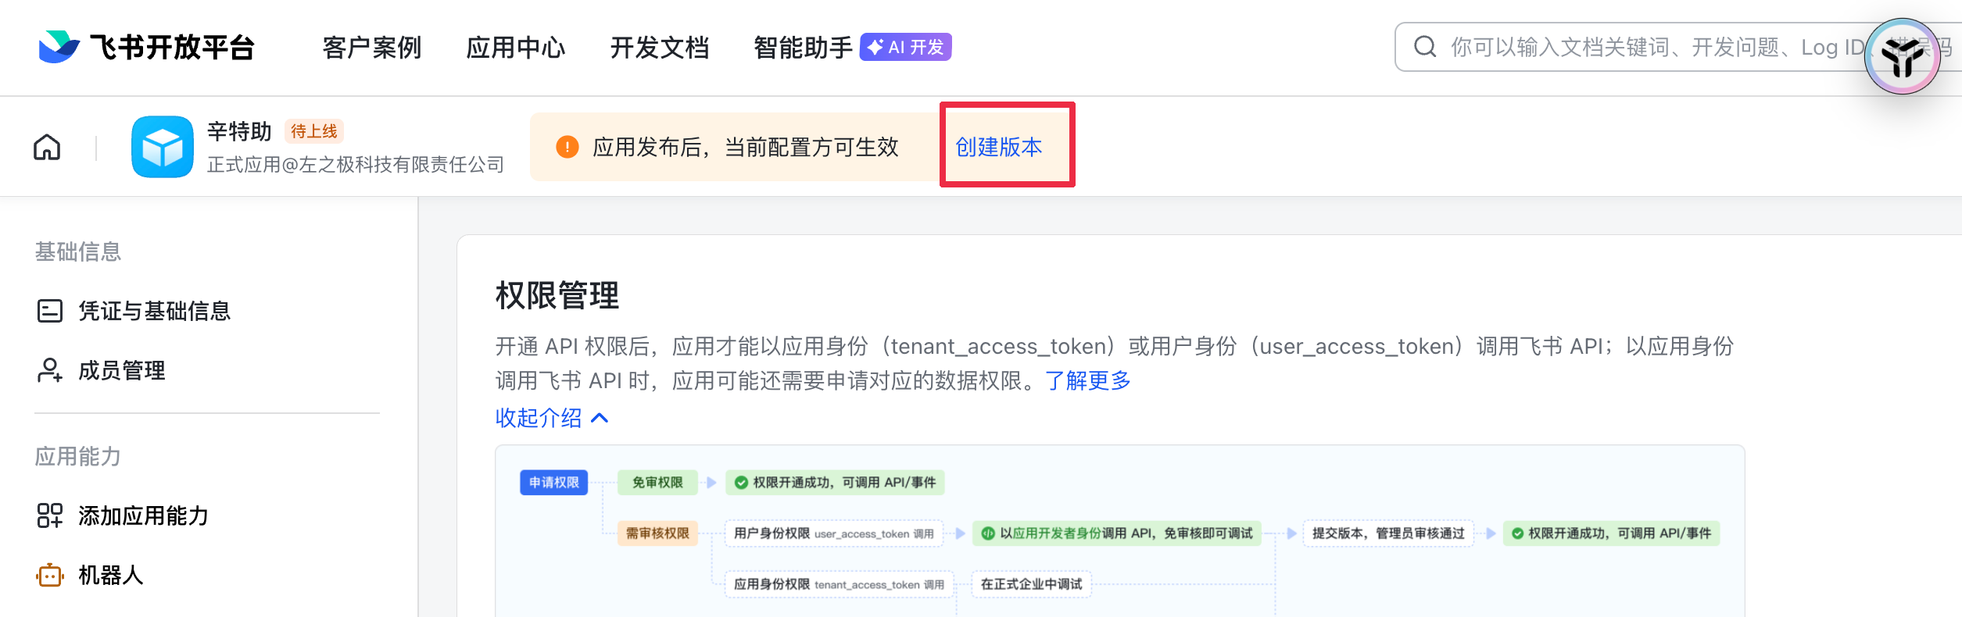
Task: Go to home via house icon
Action: pyautogui.click(x=47, y=147)
